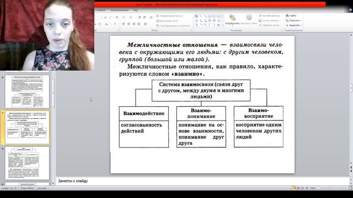The image size is (353, 198).
Task: Open the Select button menu
Action: point(293,25)
